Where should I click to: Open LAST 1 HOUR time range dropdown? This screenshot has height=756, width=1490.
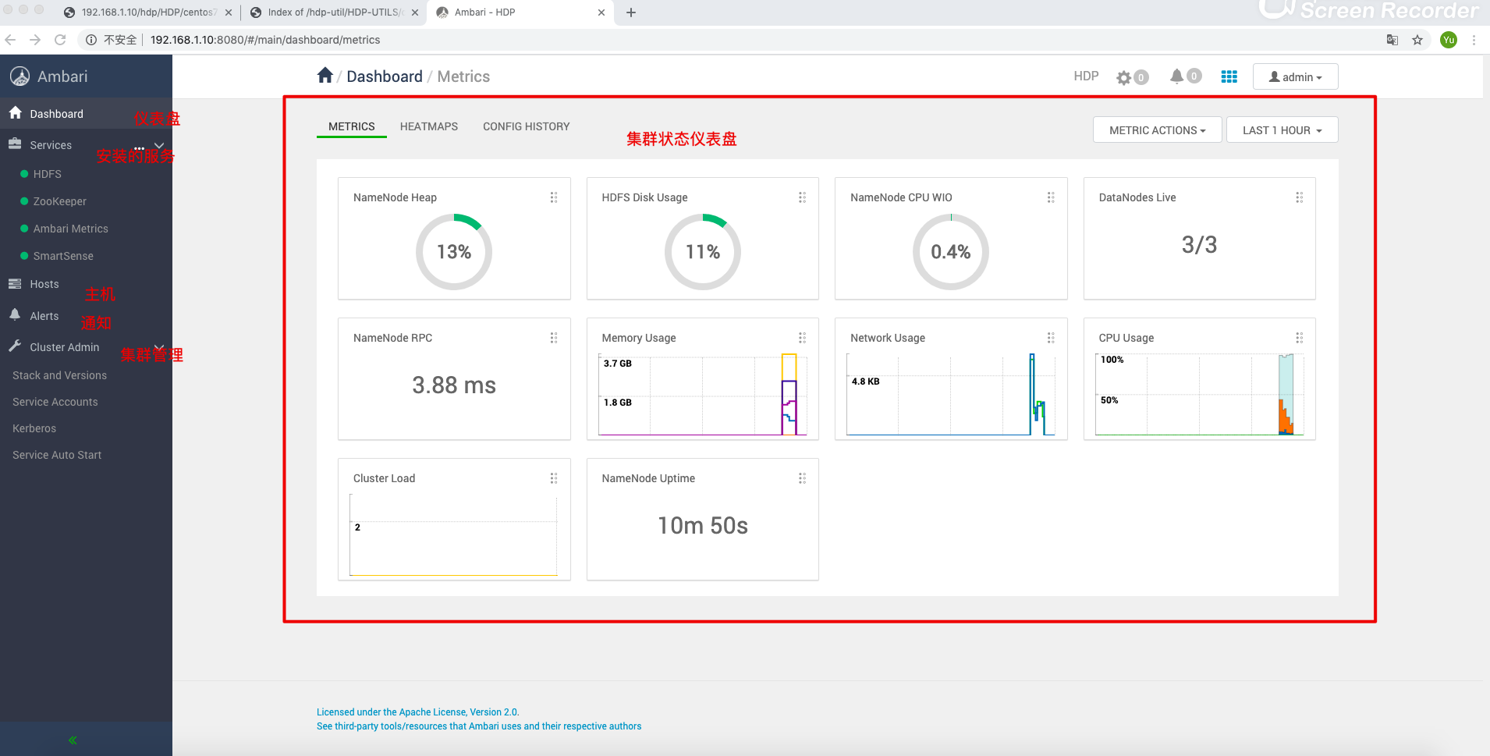click(1282, 130)
